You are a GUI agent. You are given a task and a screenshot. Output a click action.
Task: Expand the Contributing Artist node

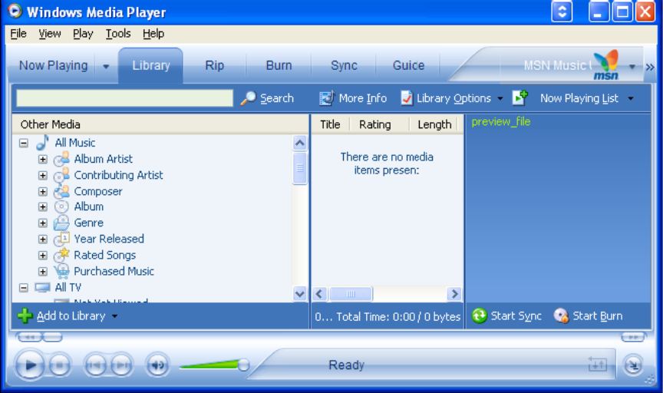click(43, 175)
